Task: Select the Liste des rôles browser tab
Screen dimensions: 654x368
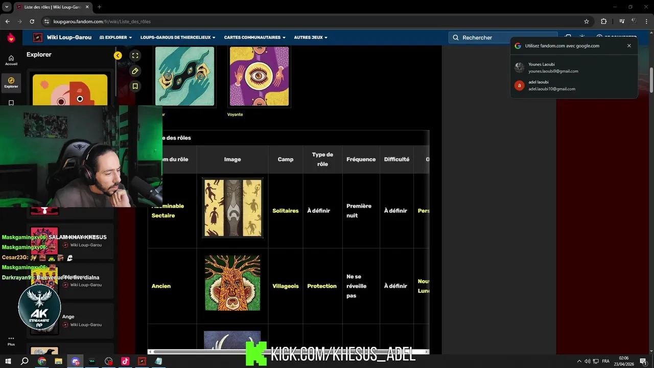Action: [x=52, y=7]
